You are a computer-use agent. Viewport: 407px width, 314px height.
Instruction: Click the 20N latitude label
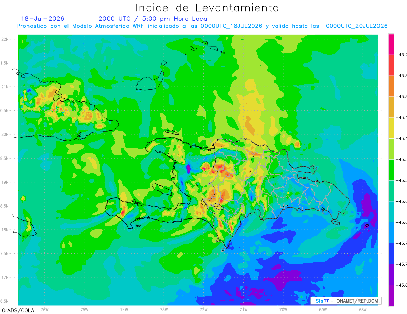(x=6, y=134)
